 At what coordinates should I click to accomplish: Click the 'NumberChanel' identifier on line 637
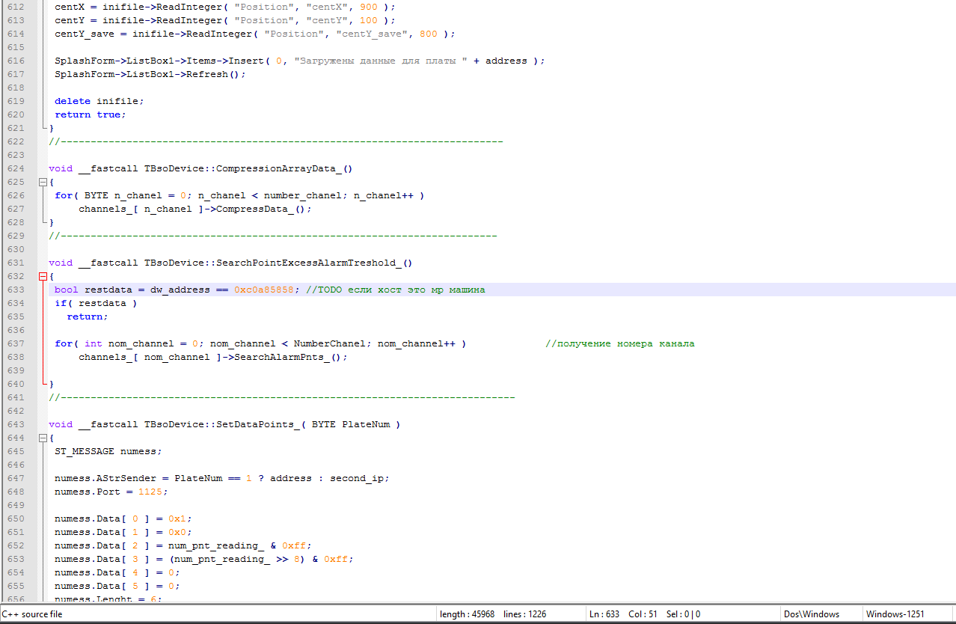(x=330, y=343)
